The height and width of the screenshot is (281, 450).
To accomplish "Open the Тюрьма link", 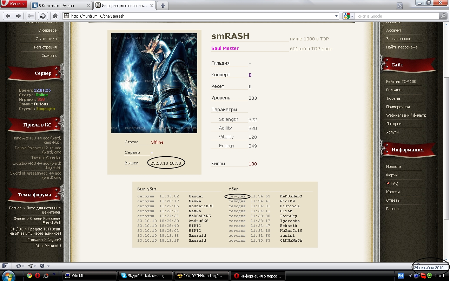I will pyautogui.click(x=393, y=98).
